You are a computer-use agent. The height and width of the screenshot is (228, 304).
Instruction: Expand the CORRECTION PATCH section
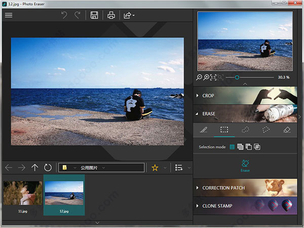(245, 188)
